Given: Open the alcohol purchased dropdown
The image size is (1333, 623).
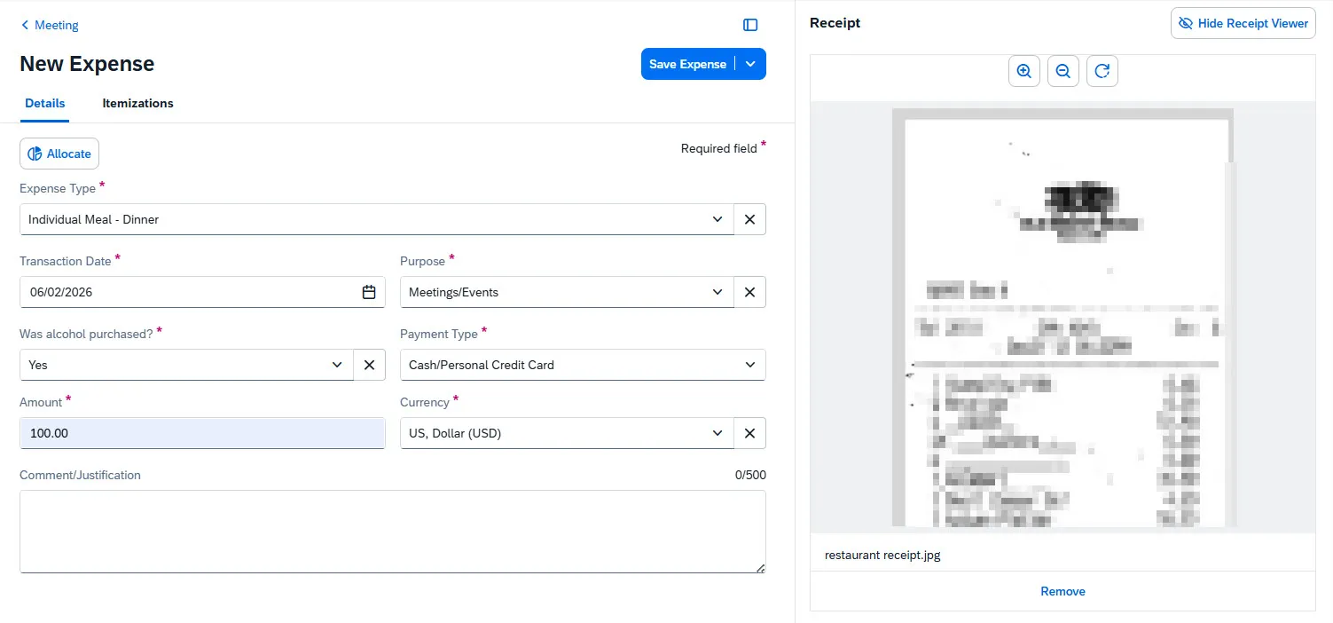Looking at the screenshot, I should tap(337, 365).
